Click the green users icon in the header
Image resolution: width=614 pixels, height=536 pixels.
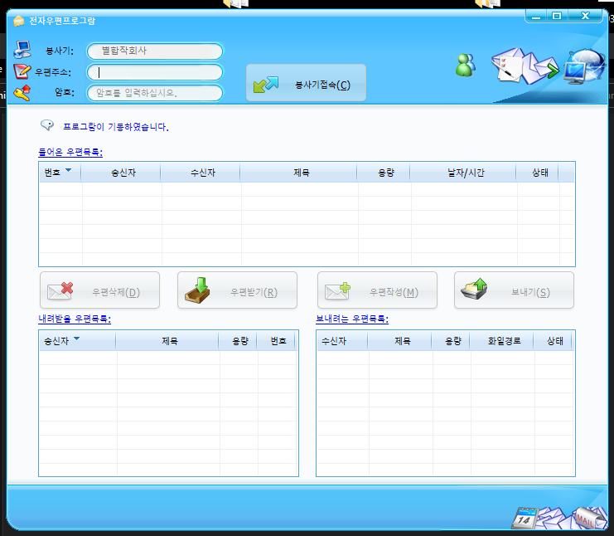(465, 65)
